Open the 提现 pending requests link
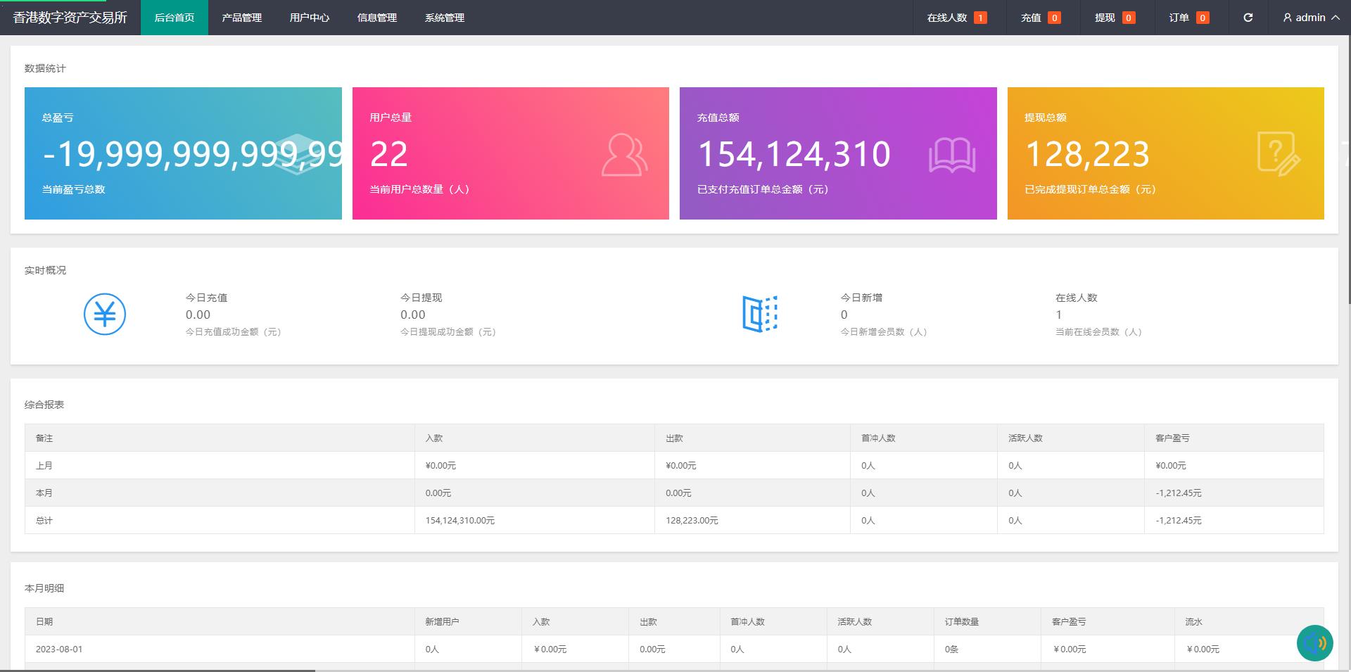1351x672 pixels. [x=1114, y=18]
